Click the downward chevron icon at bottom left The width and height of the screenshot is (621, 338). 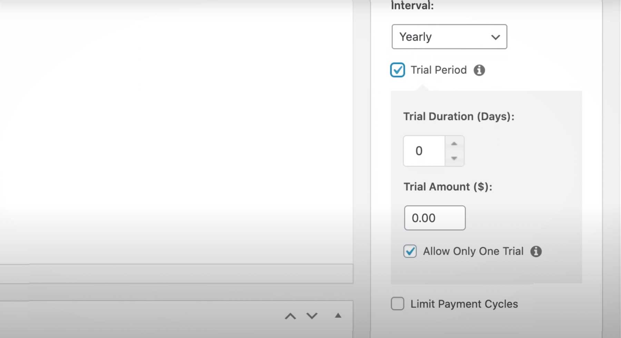tap(312, 316)
